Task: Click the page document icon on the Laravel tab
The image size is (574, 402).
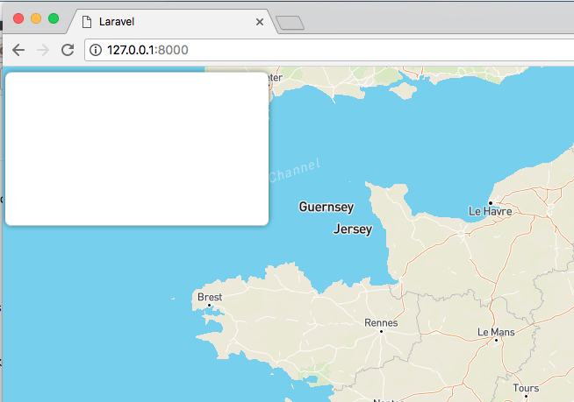Action: point(87,22)
